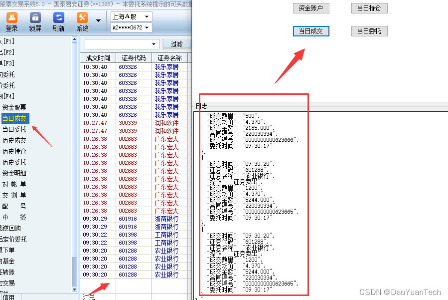Click the 成交时间 column header

98,58
